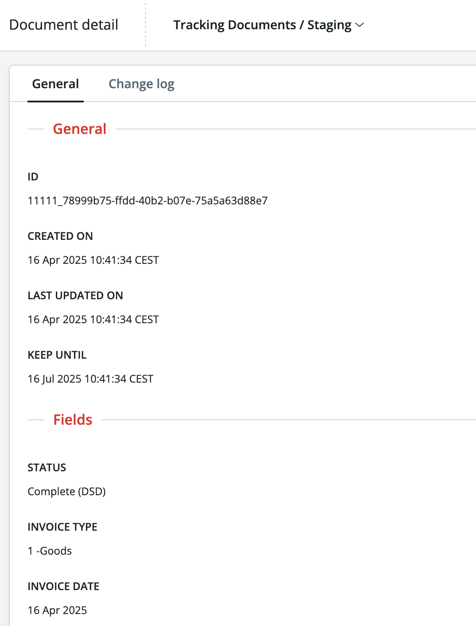
Task: Click the Document detail page title
Action: coord(64,25)
